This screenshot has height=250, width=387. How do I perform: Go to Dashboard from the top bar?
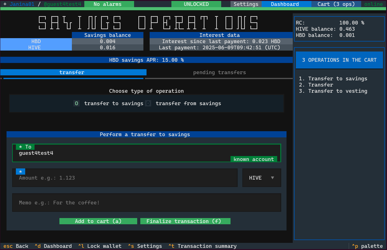point(287,4)
